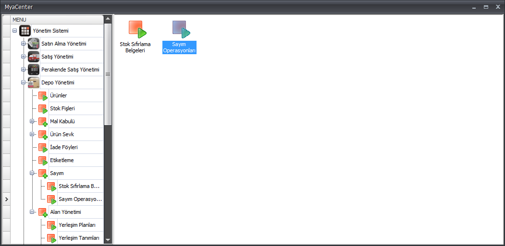Viewport: 505px width, 246px height.
Task: Select Mal Kabulü tree item
Action: click(62, 121)
